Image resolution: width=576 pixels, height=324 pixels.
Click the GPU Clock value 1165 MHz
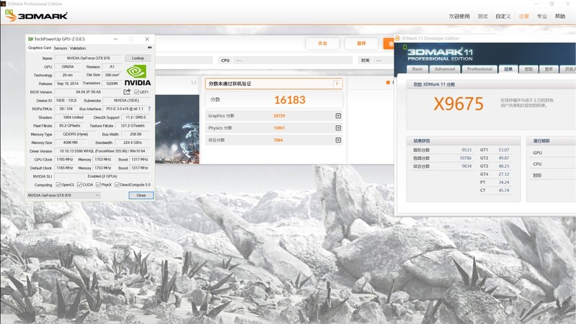(65, 159)
